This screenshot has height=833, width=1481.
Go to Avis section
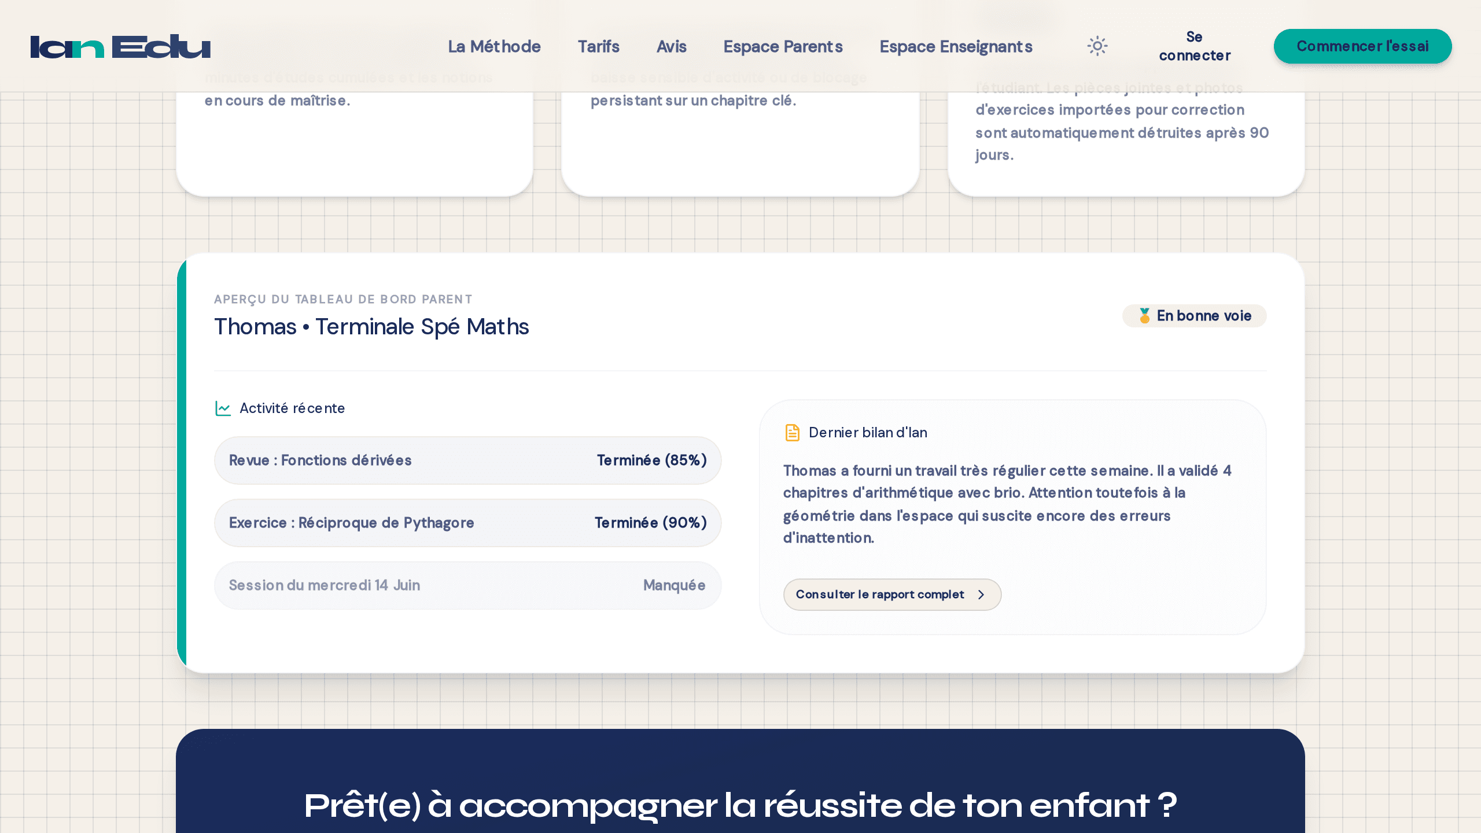tap(671, 46)
